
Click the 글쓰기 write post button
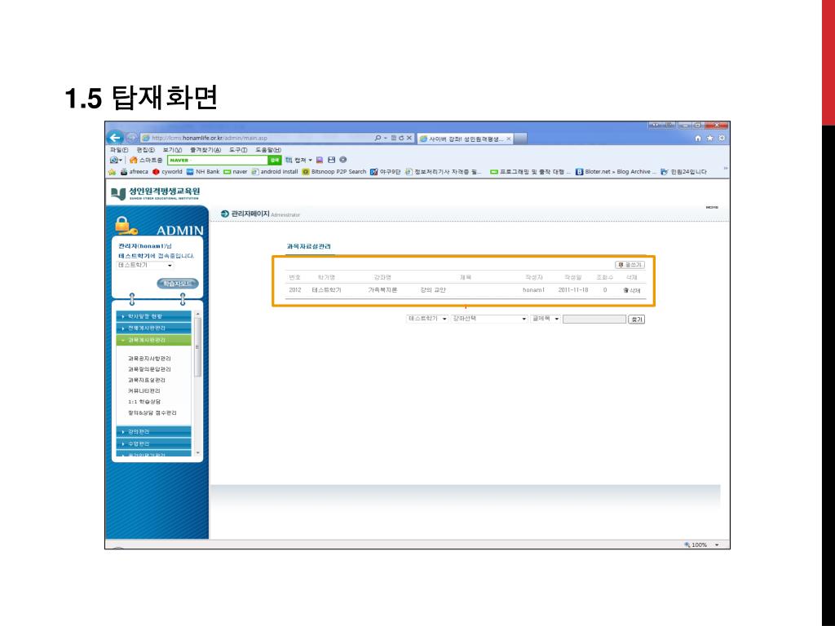[x=630, y=265]
